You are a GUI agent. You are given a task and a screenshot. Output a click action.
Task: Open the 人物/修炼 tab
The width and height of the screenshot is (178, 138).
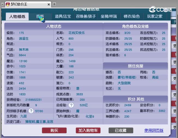17,17
